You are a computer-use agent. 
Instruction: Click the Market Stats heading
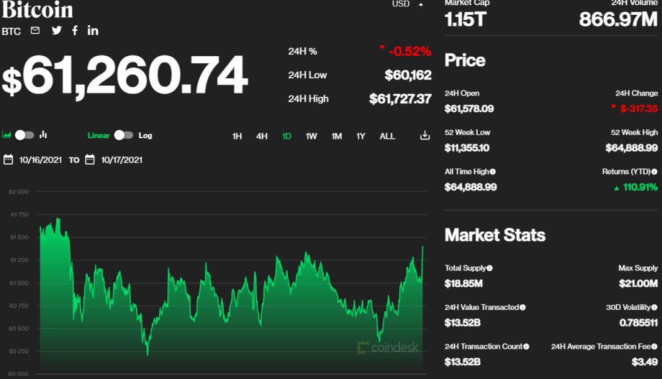[495, 235]
